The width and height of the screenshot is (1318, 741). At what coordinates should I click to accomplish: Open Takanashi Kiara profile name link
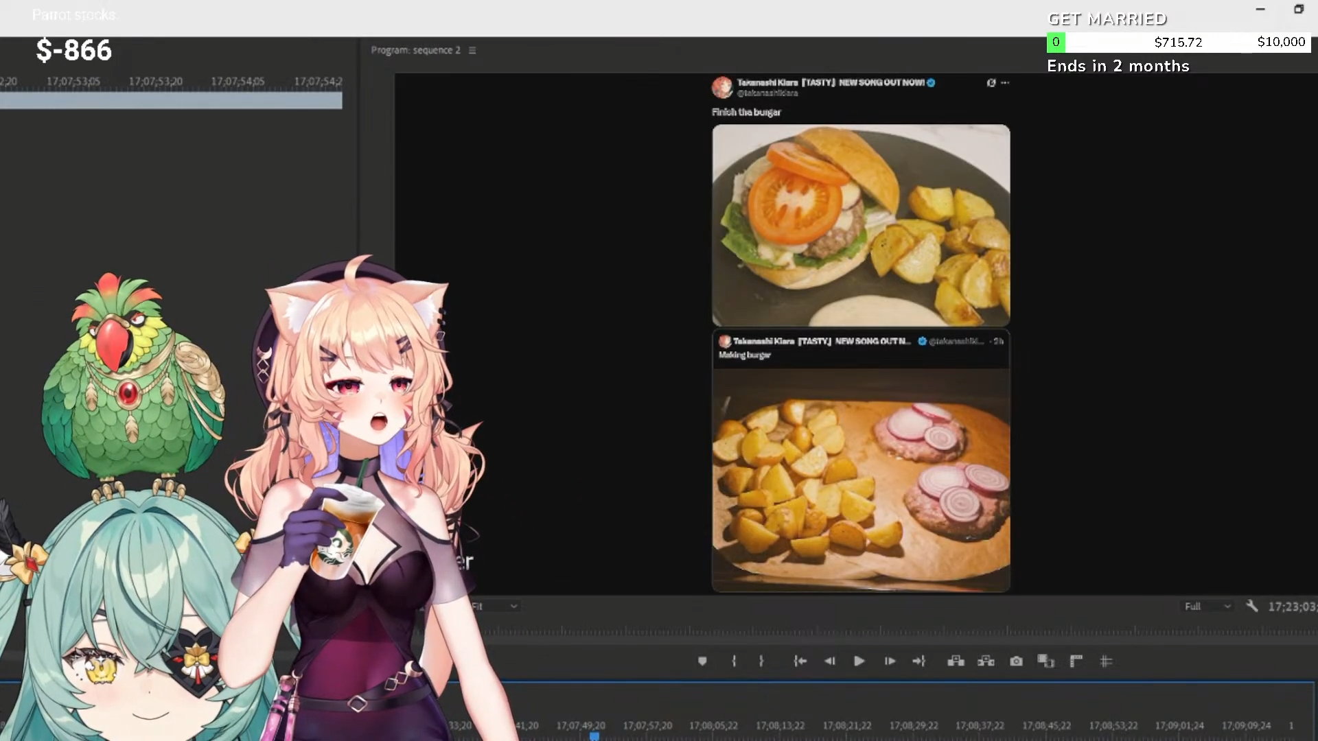831,82
